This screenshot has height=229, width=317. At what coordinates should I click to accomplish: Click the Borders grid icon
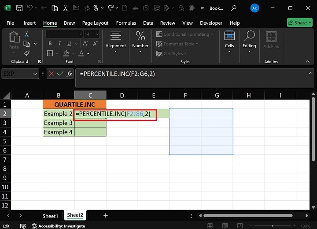[50, 53]
